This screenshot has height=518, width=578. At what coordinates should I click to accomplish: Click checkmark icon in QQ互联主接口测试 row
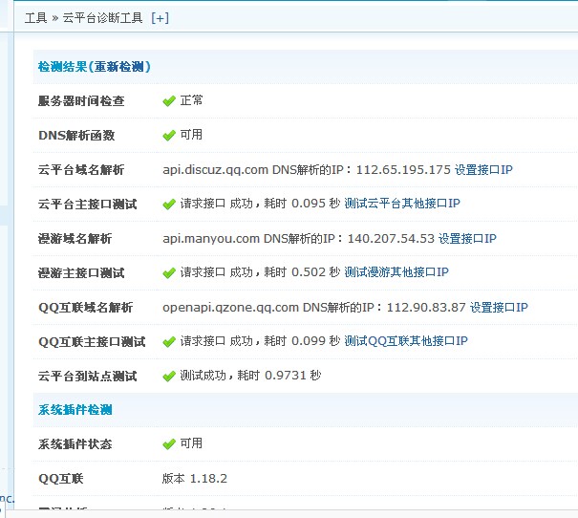[169, 341]
